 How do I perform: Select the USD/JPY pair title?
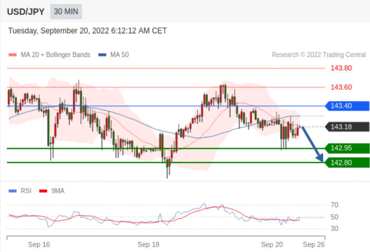pos(26,11)
